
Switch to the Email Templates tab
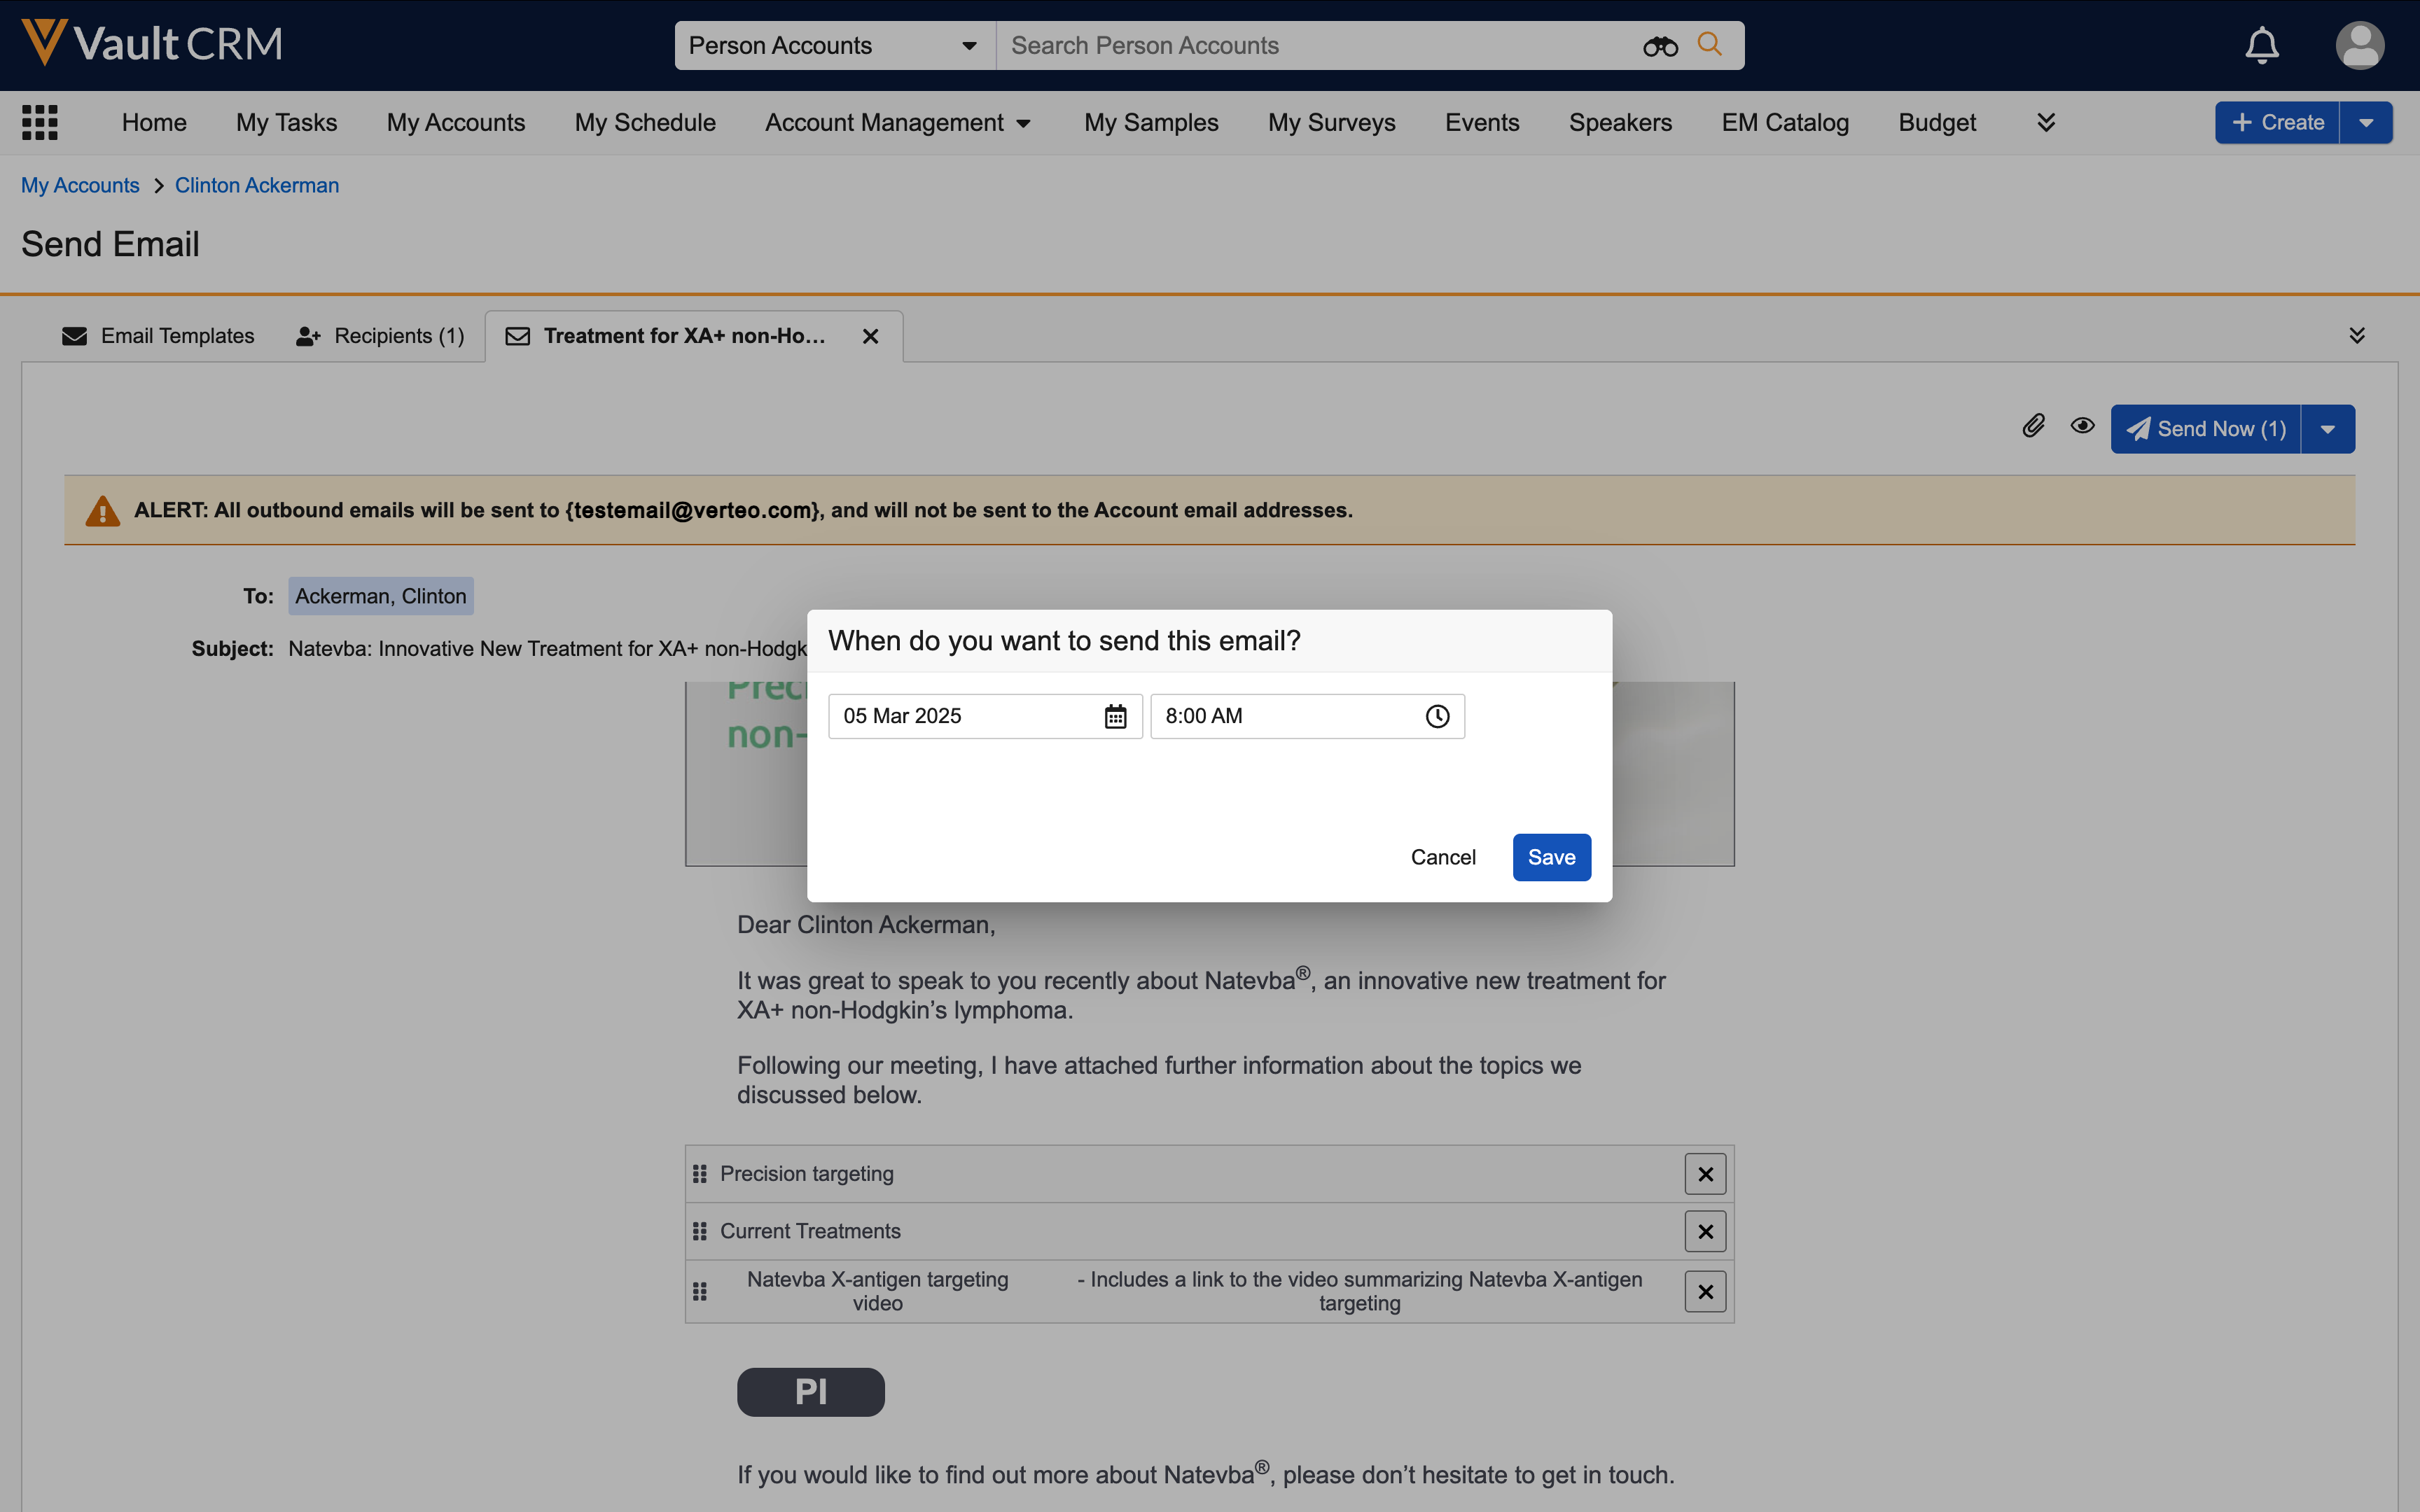158,336
